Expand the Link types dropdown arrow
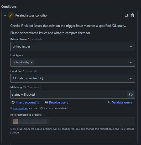Image resolution: width=141 pixels, height=145 pixels. coord(131,63)
